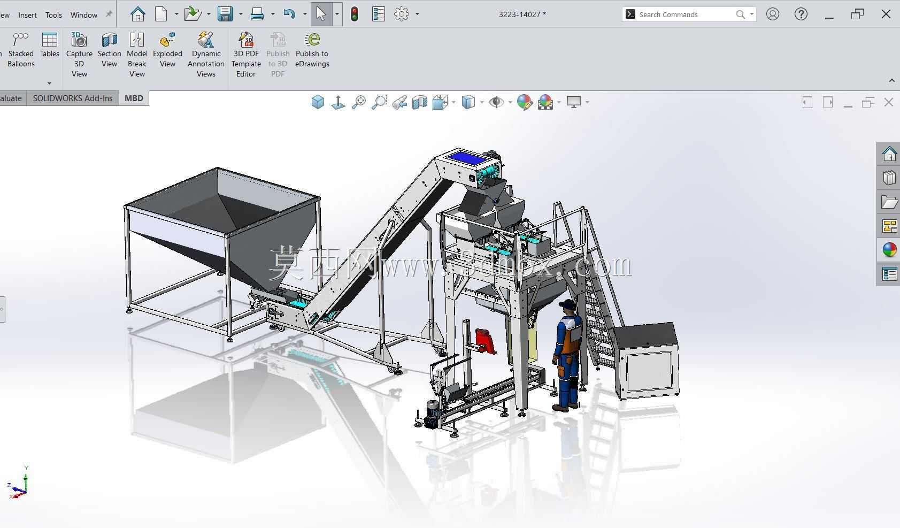This screenshot has height=528, width=900.
Task: Save the document with the Save icon
Action: tap(225, 14)
